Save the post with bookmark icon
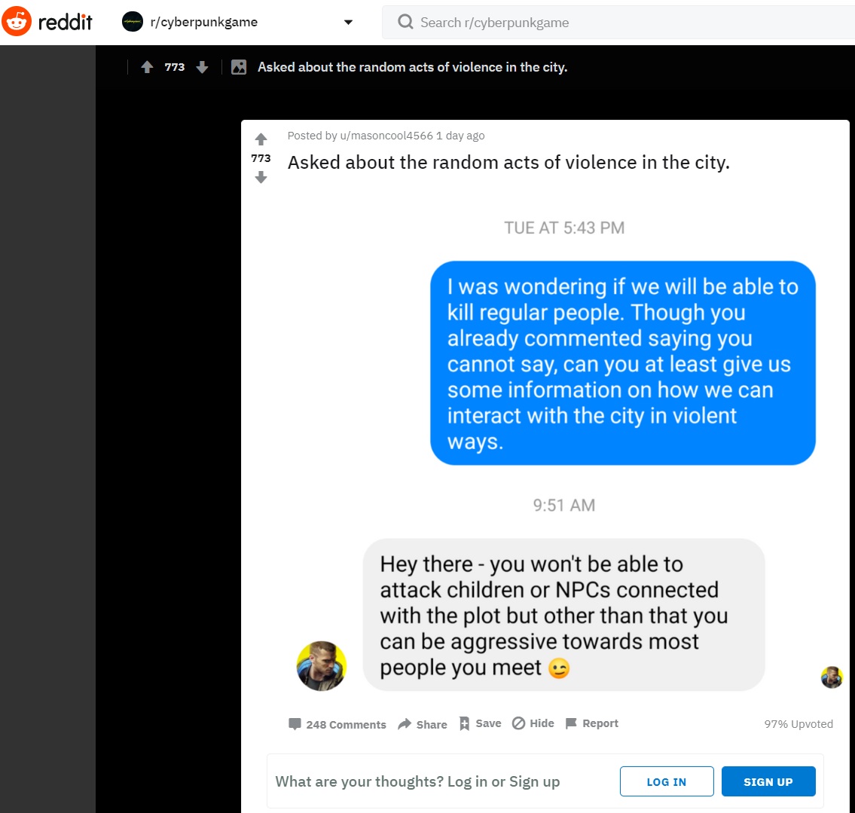Screen dimensions: 855x813 (x=481, y=723)
